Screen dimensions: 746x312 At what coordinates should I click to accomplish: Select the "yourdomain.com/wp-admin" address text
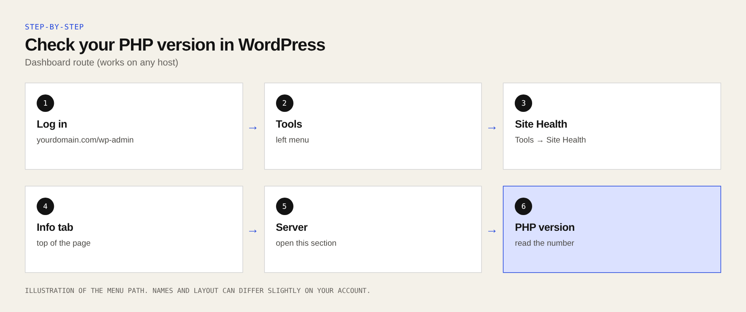point(85,140)
